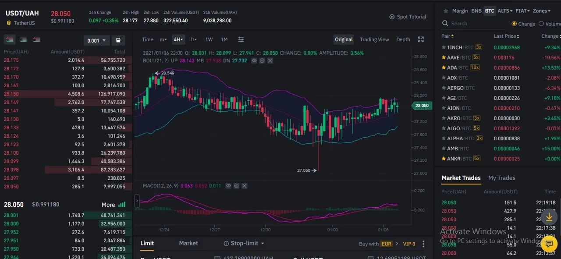Image resolution: width=561 pixels, height=259 pixels.
Task: Select the Change radio button
Action: point(514,24)
